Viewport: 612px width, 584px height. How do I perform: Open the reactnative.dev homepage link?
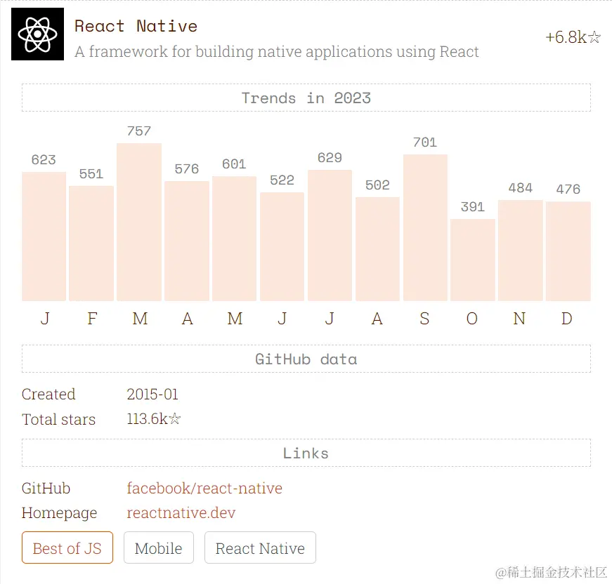(x=181, y=512)
